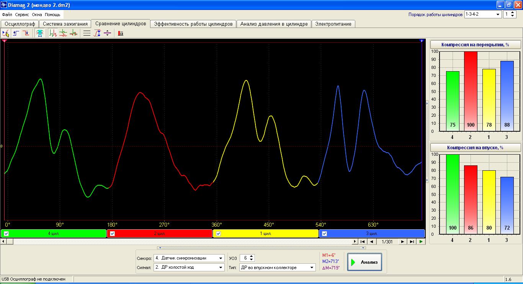Open the Сервис menu

coord(22,15)
